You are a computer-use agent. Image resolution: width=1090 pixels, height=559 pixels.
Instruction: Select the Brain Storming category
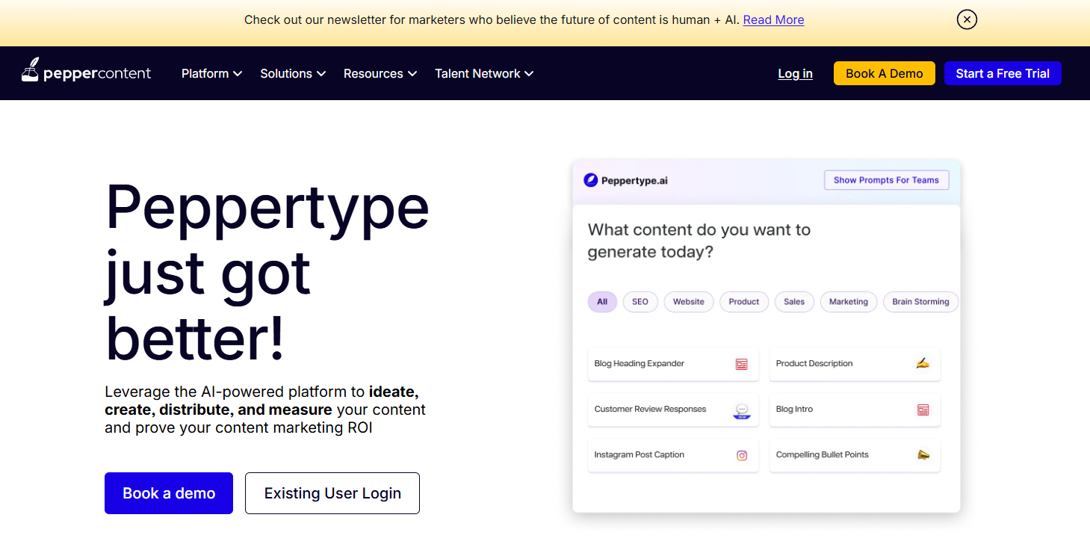[x=920, y=302]
